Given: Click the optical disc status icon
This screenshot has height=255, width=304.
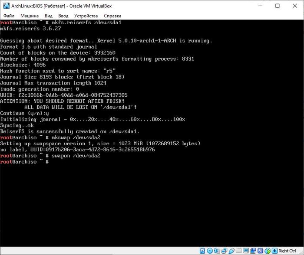Looking at the screenshot, I should click(210, 251).
